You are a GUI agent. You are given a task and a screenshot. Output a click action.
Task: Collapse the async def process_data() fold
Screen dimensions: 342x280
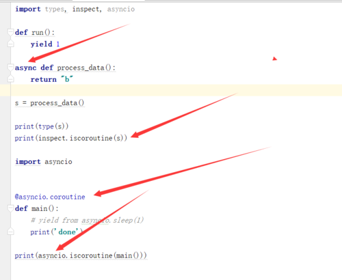pyautogui.click(x=10, y=68)
